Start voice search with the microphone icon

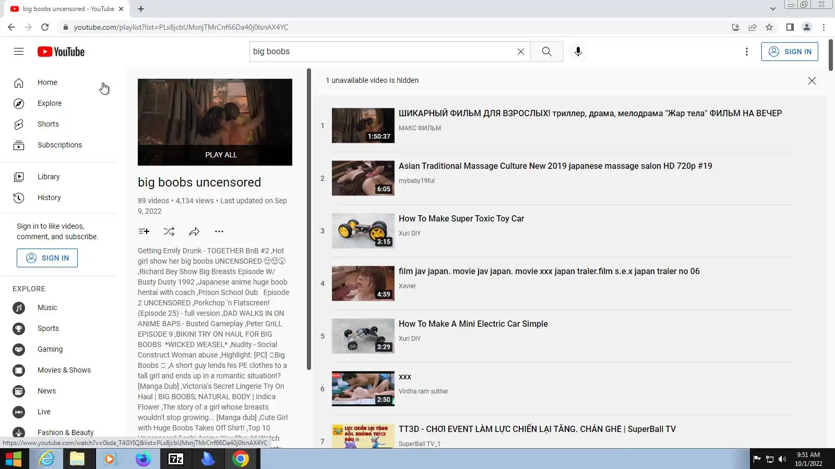coord(578,52)
